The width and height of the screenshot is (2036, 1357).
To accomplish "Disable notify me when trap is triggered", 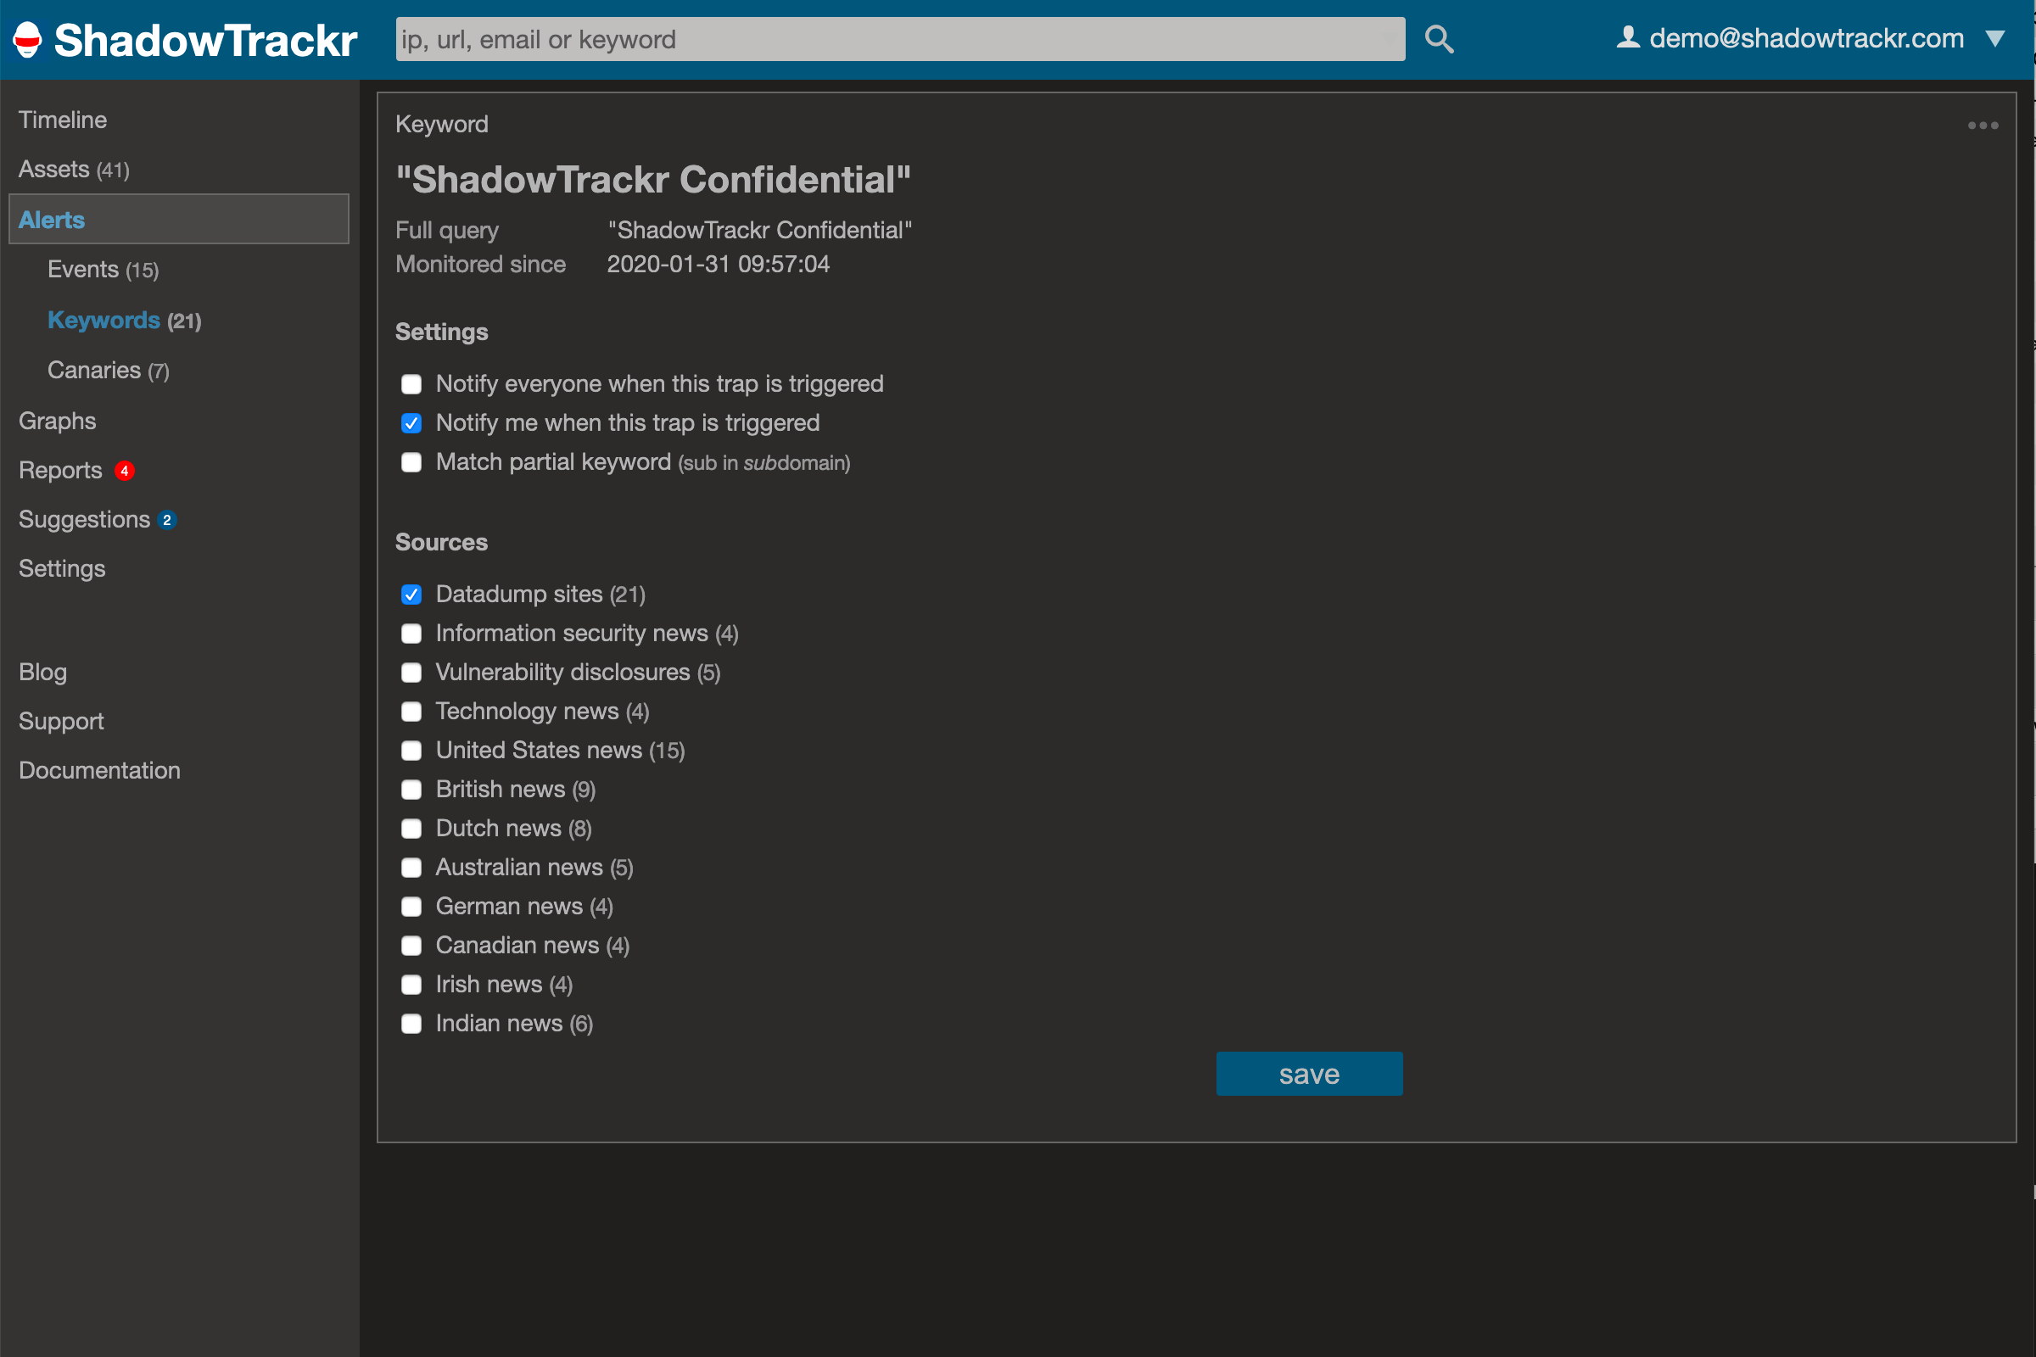I will tap(411, 423).
